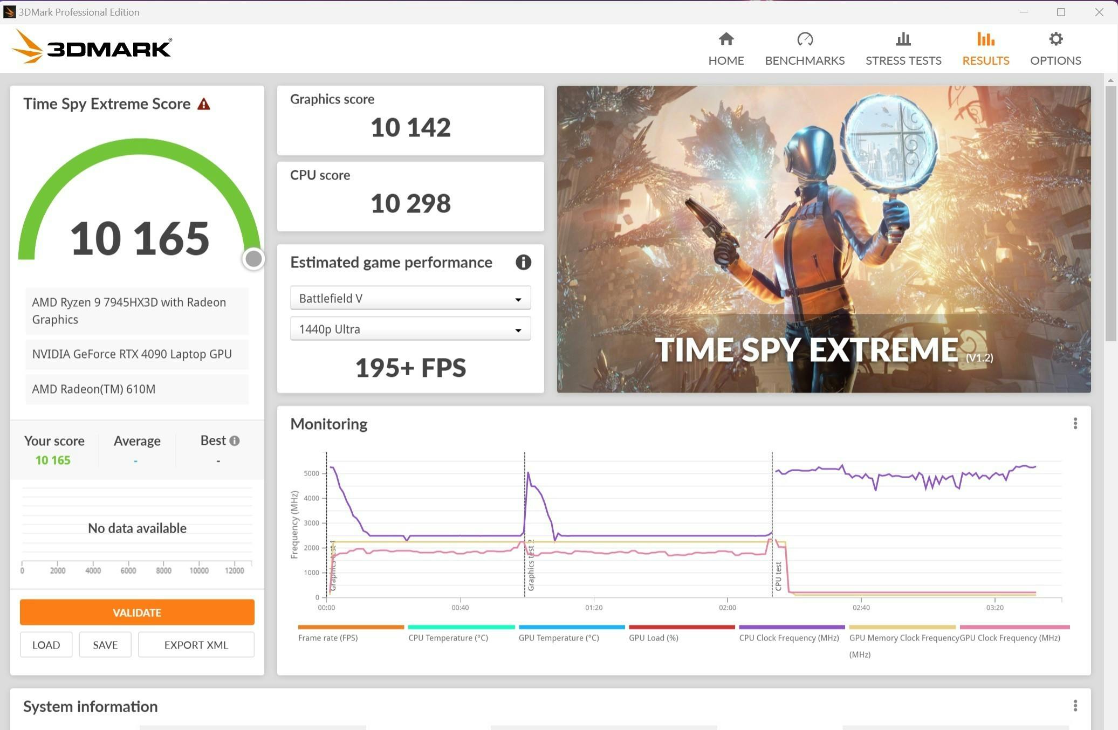Open the Stress Tests tab

pos(903,49)
